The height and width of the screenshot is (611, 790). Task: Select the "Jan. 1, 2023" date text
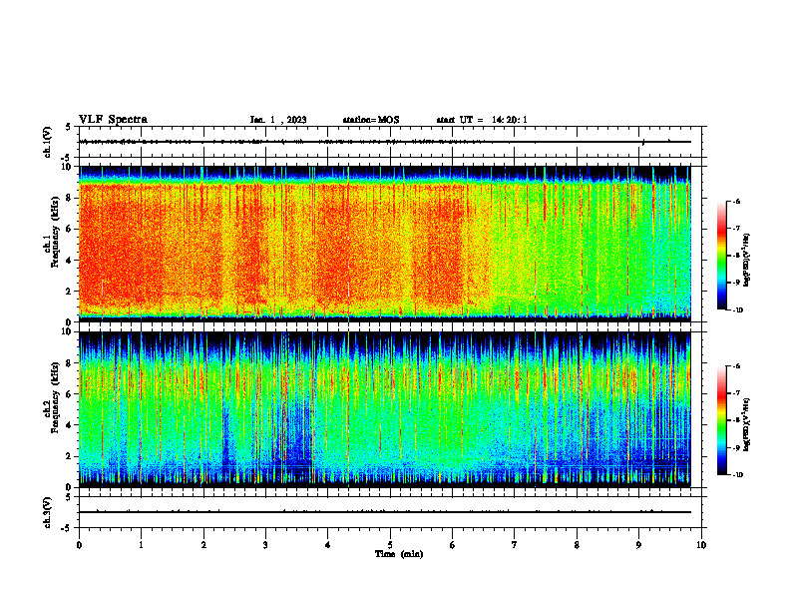[x=278, y=120]
